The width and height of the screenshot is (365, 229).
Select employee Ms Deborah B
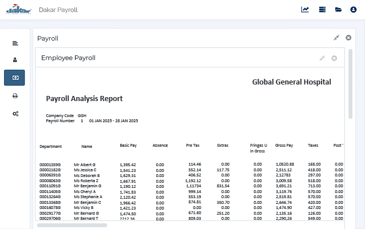[x=86, y=175]
